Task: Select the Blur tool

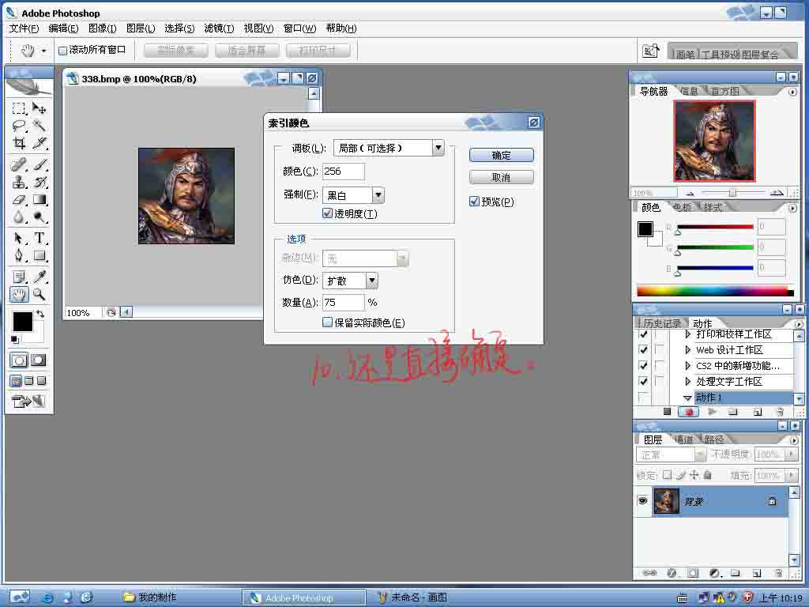Action: point(19,217)
